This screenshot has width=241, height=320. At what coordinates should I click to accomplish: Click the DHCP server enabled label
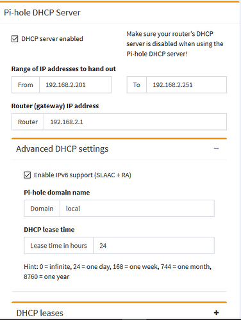tap(52, 39)
